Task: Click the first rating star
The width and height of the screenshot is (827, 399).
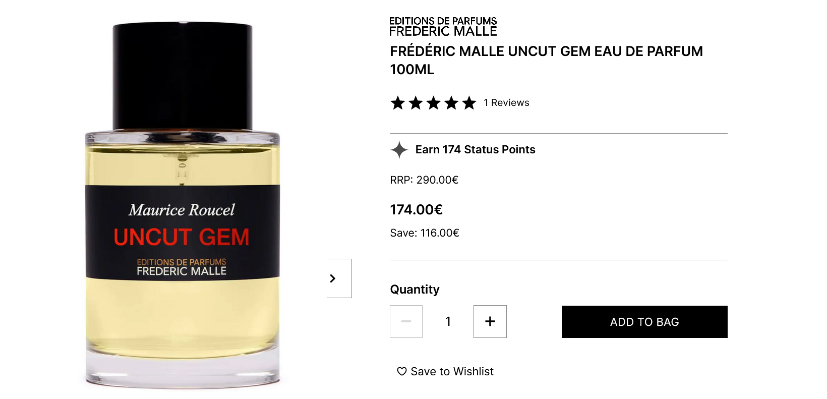Action: click(x=398, y=103)
